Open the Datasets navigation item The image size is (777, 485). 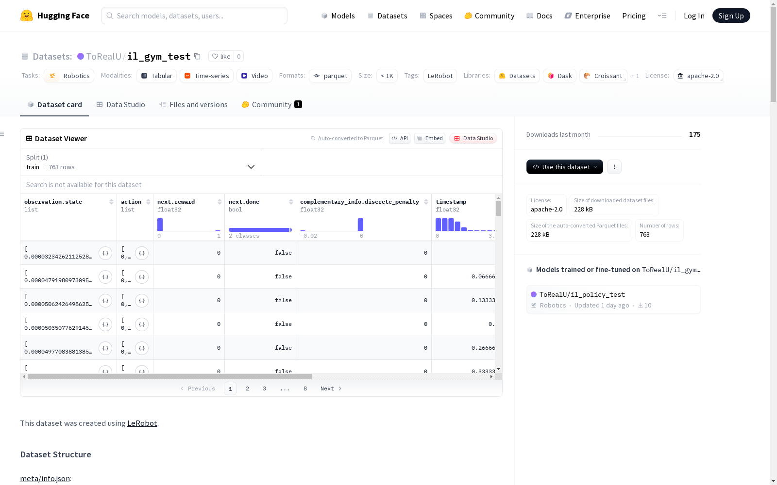(387, 16)
